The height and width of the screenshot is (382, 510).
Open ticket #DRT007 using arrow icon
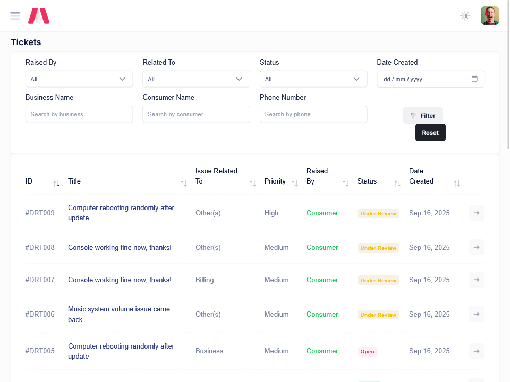476,280
